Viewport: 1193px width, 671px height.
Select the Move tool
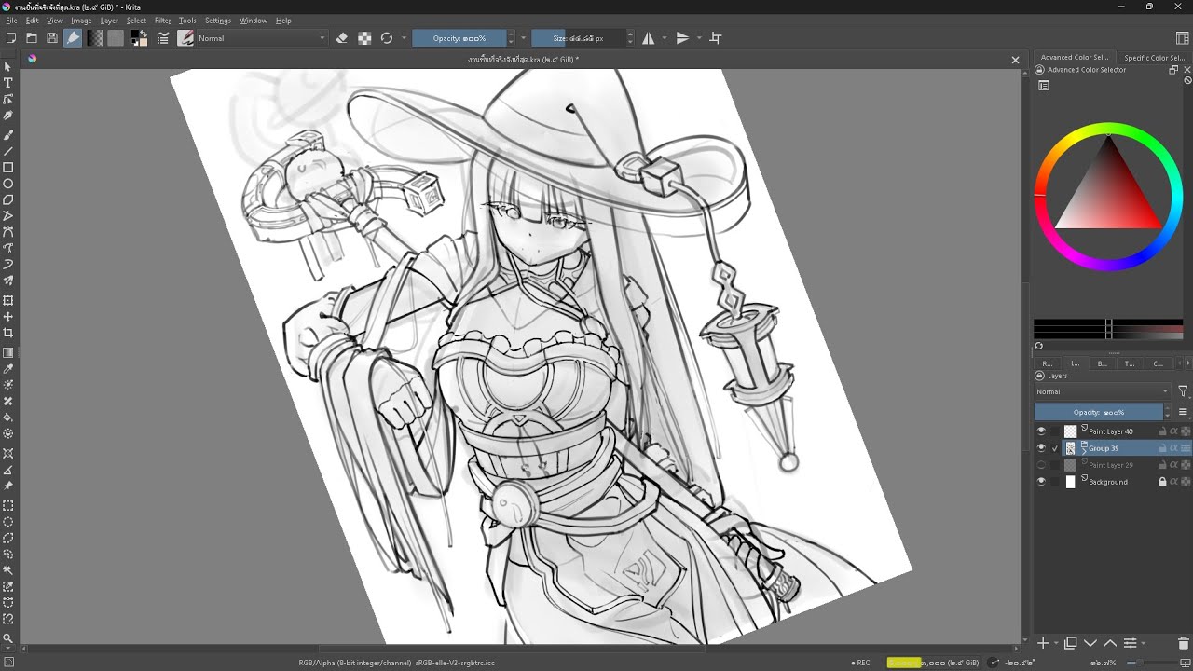(x=8, y=317)
